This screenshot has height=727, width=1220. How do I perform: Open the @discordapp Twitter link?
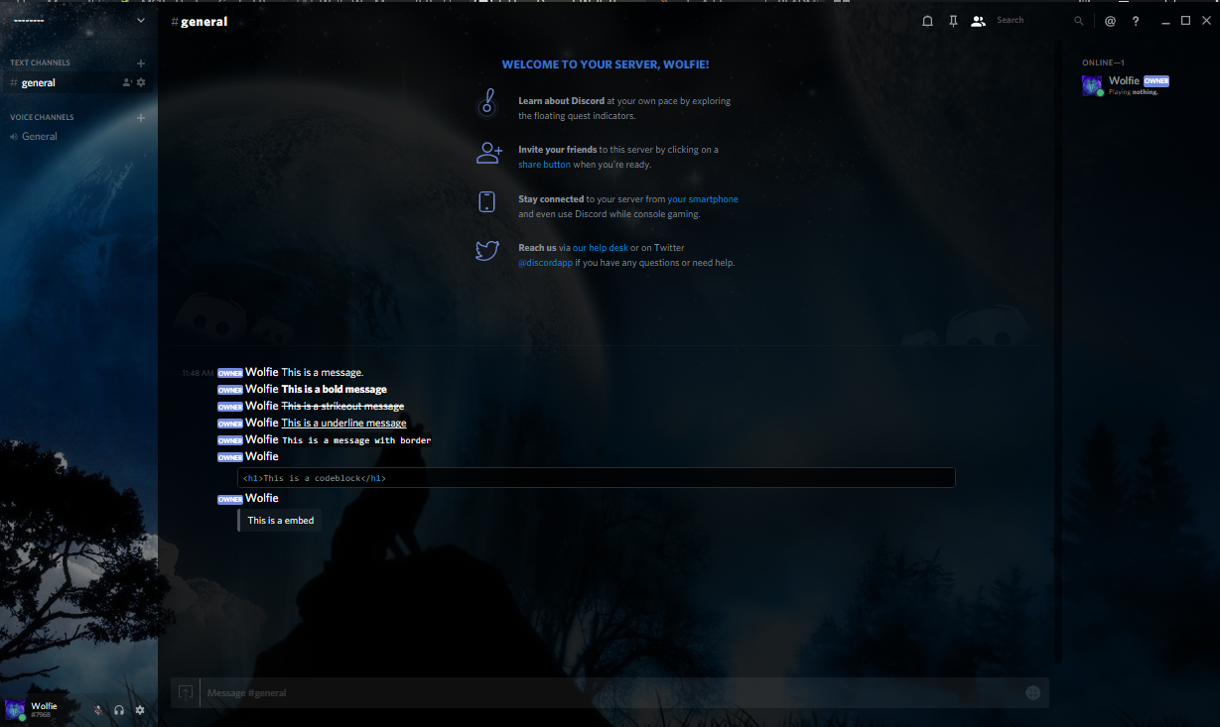tap(546, 263)
